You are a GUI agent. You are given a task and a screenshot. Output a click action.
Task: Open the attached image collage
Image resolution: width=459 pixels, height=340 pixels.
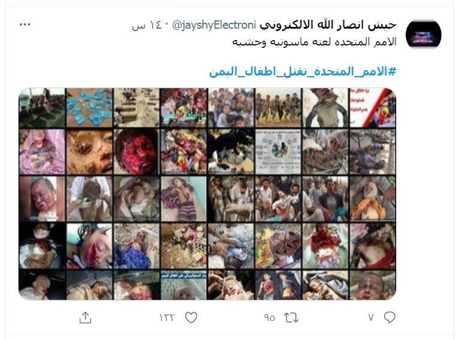tap(207, 194)
